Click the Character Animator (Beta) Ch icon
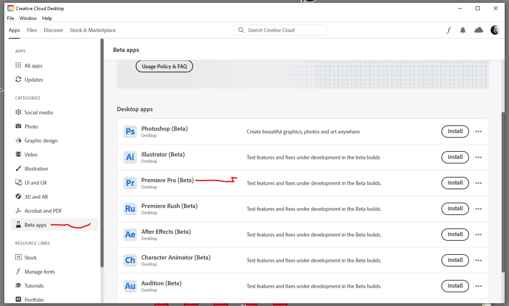This screenshot has height=306, width=509. click(130, 260)
